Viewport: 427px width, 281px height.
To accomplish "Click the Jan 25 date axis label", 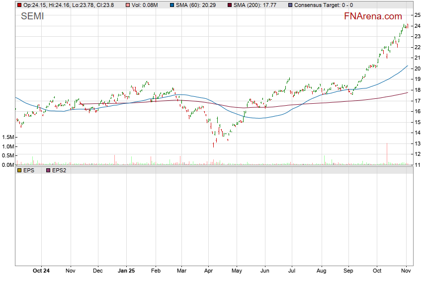I will point(126,271).
